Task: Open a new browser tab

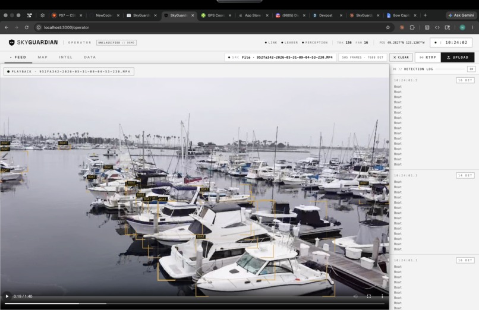Action: click(x=425, y=15)
